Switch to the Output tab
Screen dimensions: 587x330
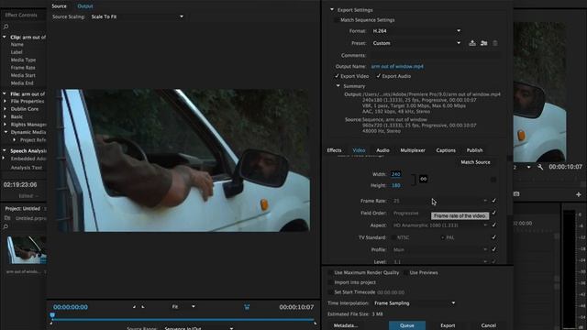click(85, 6)
